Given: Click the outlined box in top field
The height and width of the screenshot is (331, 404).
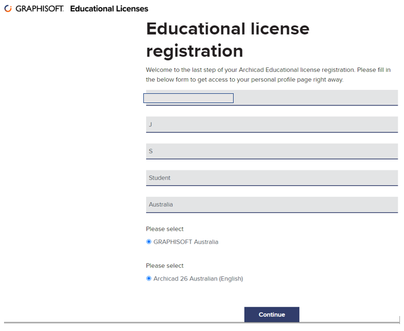Looking at the screenshot, I should (x=188, y=98).
